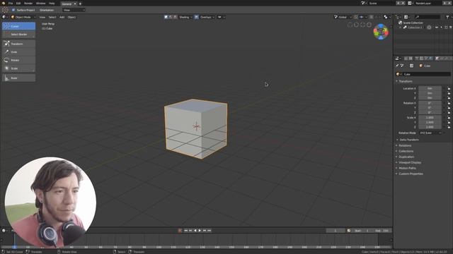
Task: Toggle lock for Location X
Action: coord(449,88)
